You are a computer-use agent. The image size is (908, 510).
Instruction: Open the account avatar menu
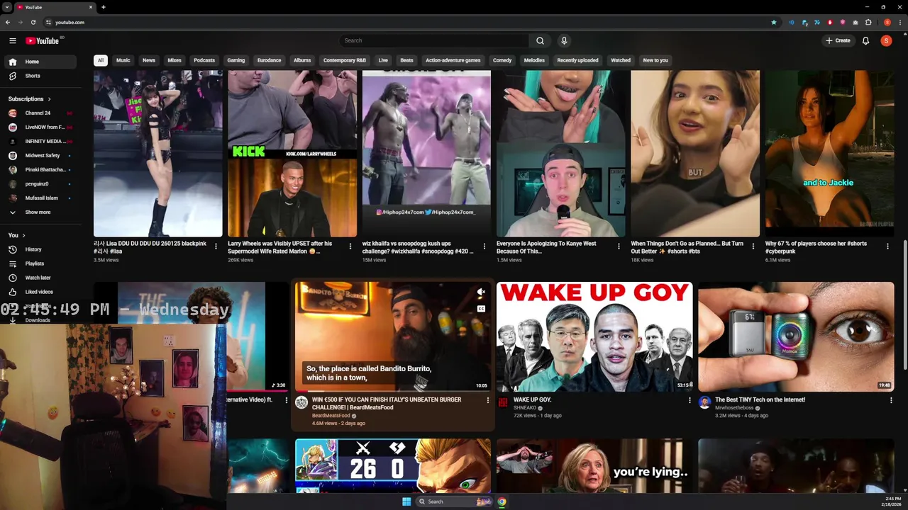886,40
